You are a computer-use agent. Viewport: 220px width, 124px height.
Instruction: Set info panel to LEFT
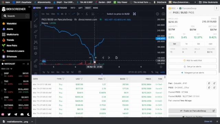point(80,8)
